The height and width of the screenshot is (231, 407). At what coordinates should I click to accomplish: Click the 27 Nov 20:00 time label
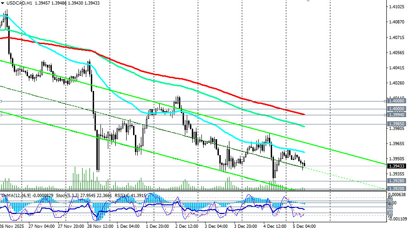(71, 226)
